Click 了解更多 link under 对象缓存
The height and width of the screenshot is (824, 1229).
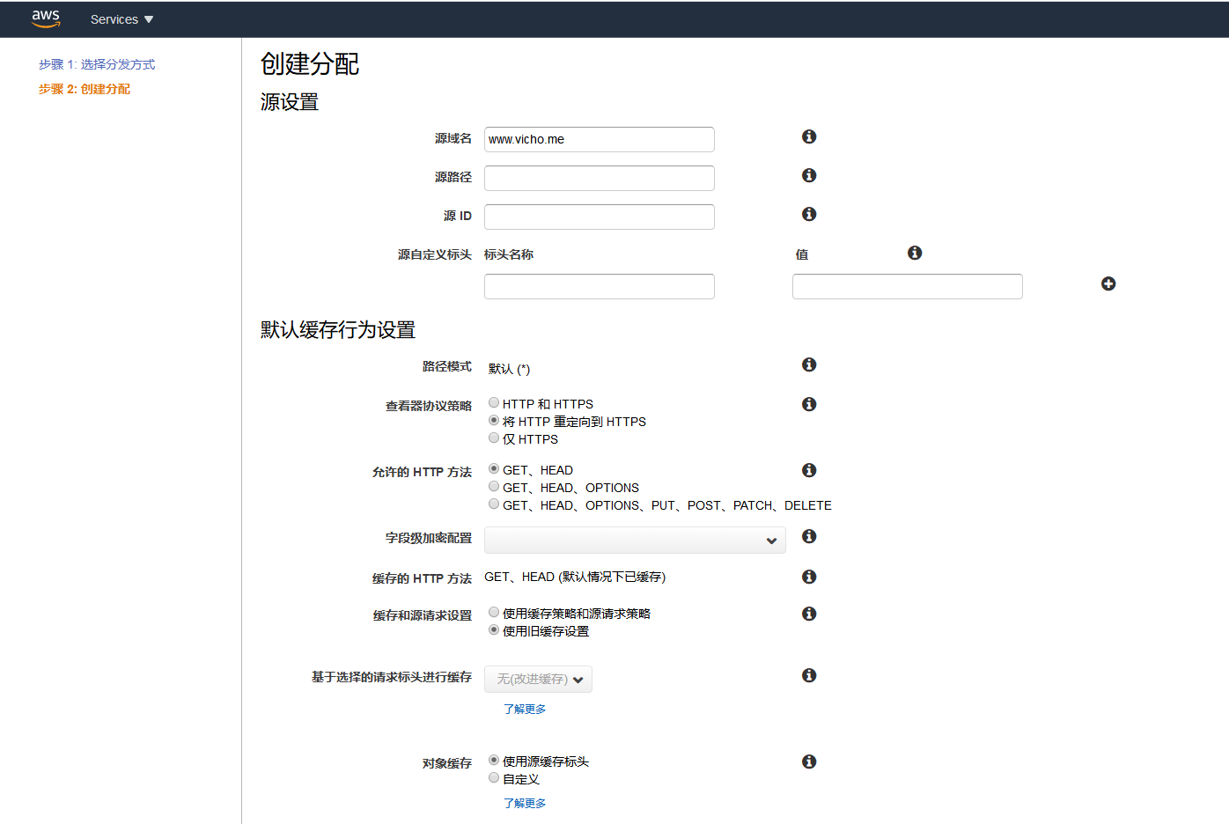(525, 803)
